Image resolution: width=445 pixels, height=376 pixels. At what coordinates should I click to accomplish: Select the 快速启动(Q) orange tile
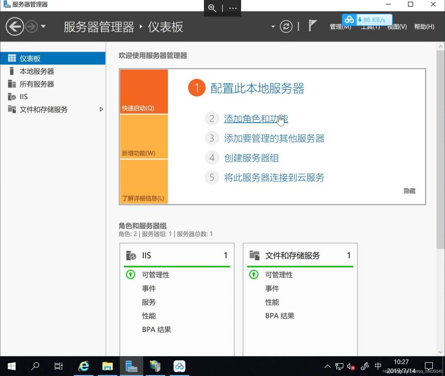144,92
